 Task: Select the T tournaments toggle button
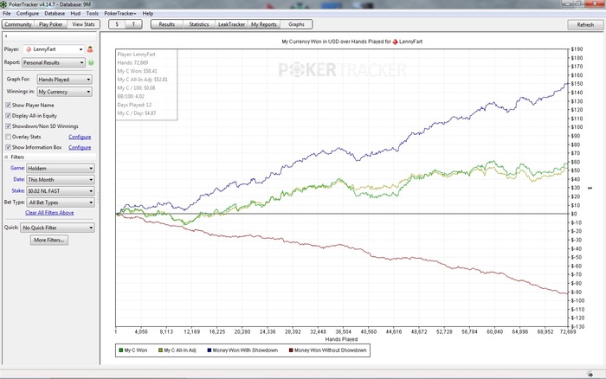pos(133,24)
